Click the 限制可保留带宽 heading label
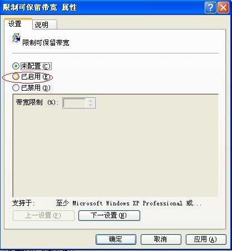The width and height of the screenshot is (232, 251). pos(46,43)
